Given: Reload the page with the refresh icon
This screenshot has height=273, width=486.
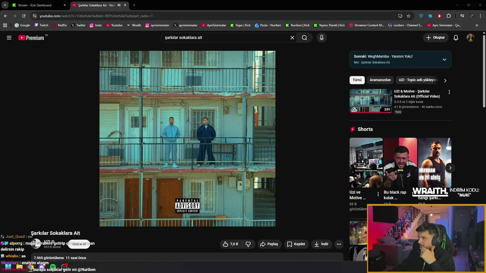Looking at the screenshot, I should 24,16.
